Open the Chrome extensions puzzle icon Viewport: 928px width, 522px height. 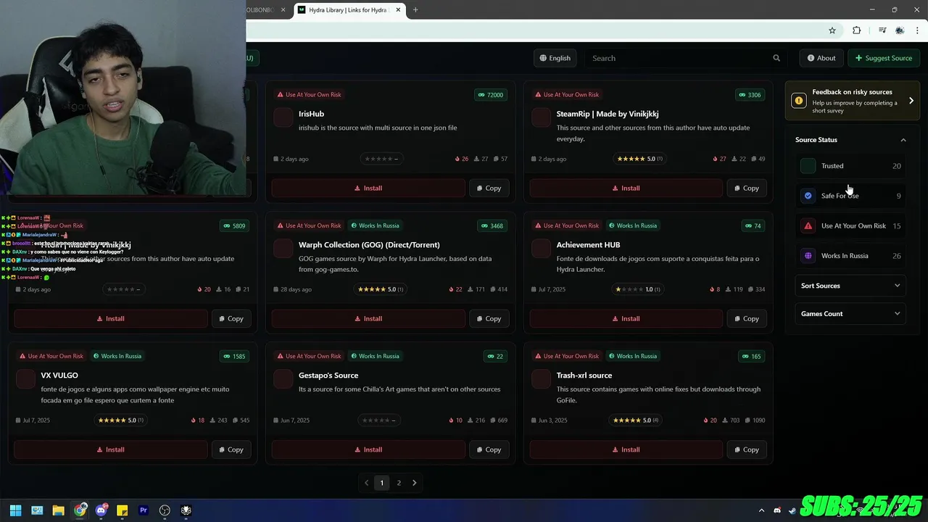point(856,30)
